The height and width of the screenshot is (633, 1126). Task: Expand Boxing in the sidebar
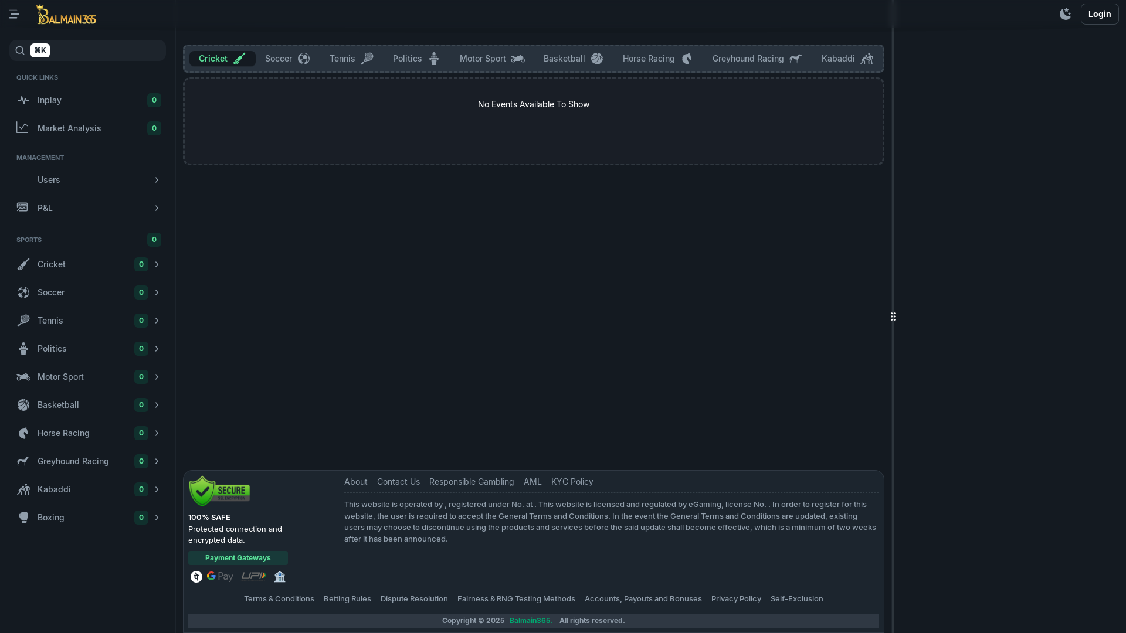click(157, 518)
